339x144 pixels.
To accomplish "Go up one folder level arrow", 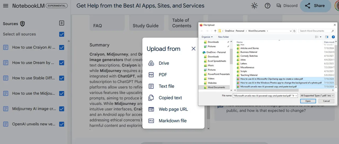I will 215,31.
